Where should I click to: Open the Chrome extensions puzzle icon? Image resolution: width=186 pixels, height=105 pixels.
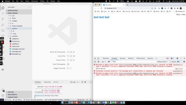click(x=178, y=8)
